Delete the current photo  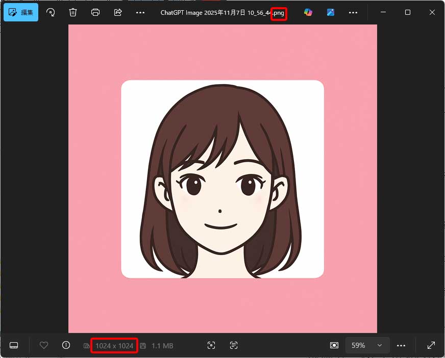tap(72, 12)
